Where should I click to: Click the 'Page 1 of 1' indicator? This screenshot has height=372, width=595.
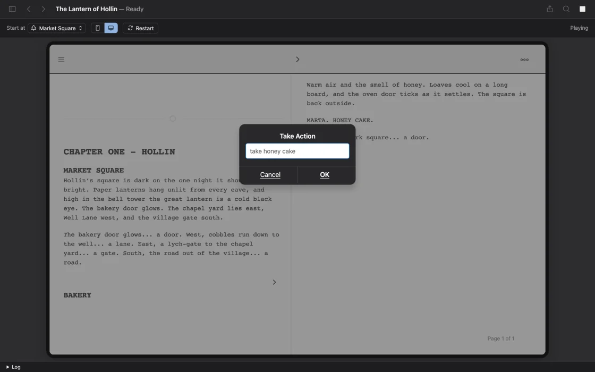(501, 339)
